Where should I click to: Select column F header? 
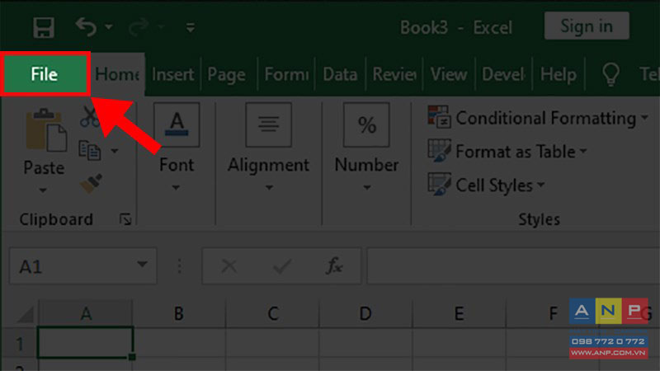pos(552,313)
